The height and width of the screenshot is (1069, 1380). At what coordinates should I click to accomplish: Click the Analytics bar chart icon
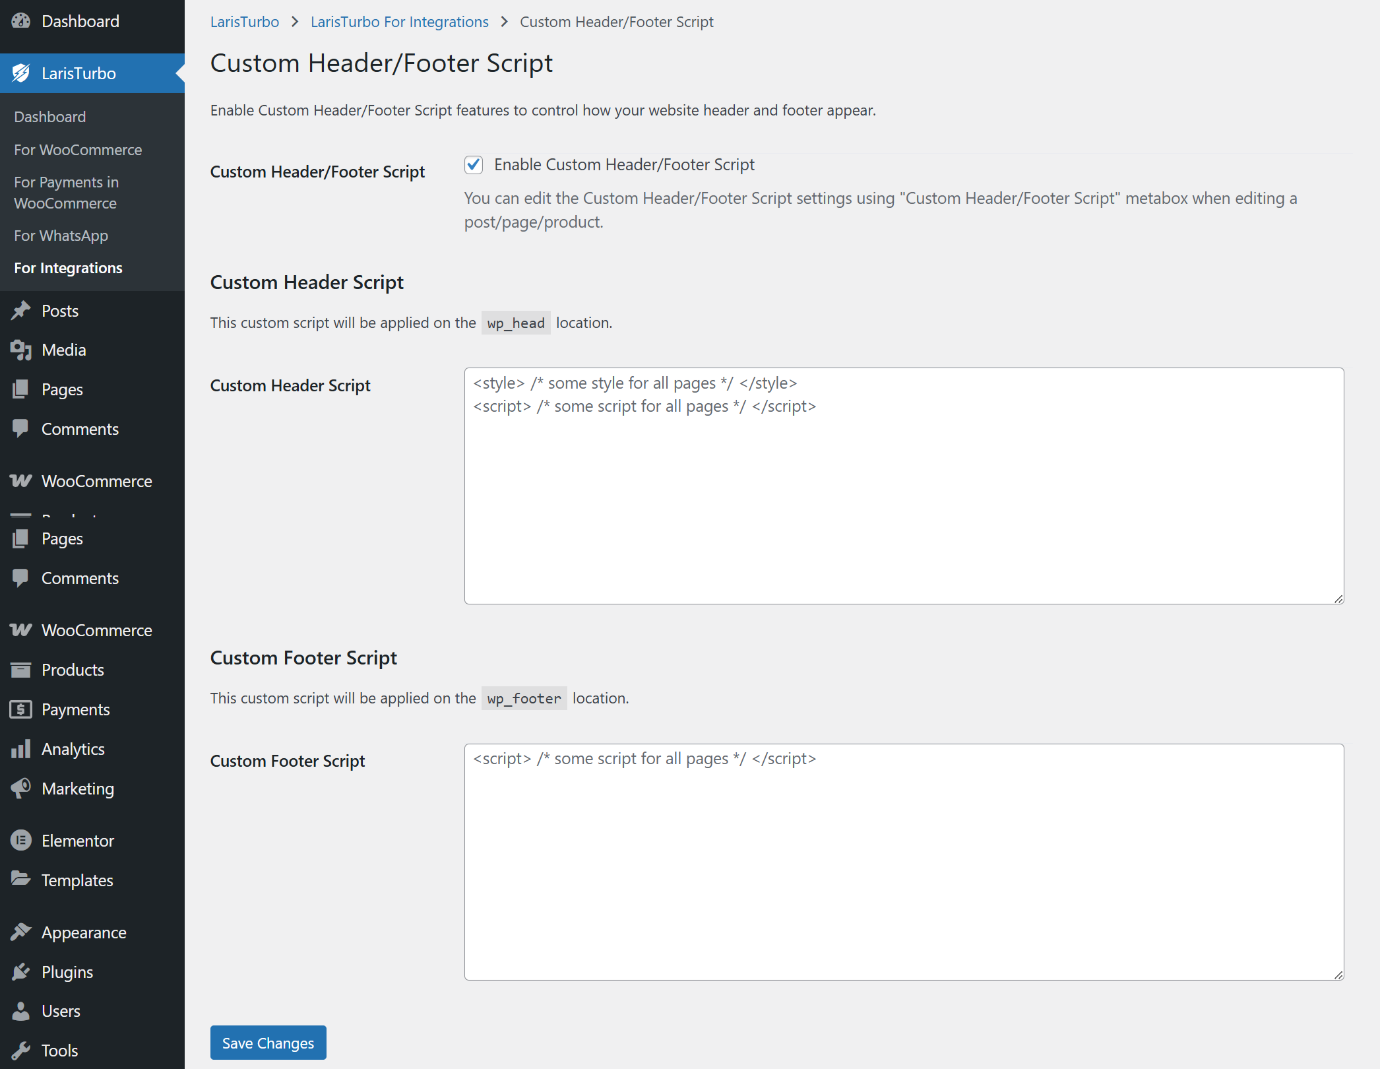(21, 749)
